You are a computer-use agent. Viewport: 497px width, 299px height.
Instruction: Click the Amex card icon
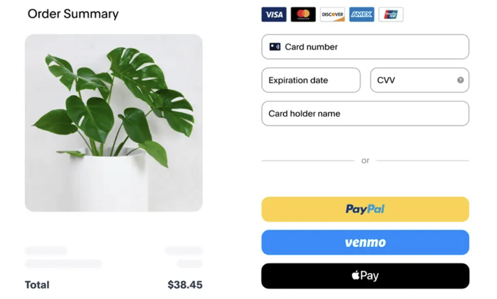362,15
